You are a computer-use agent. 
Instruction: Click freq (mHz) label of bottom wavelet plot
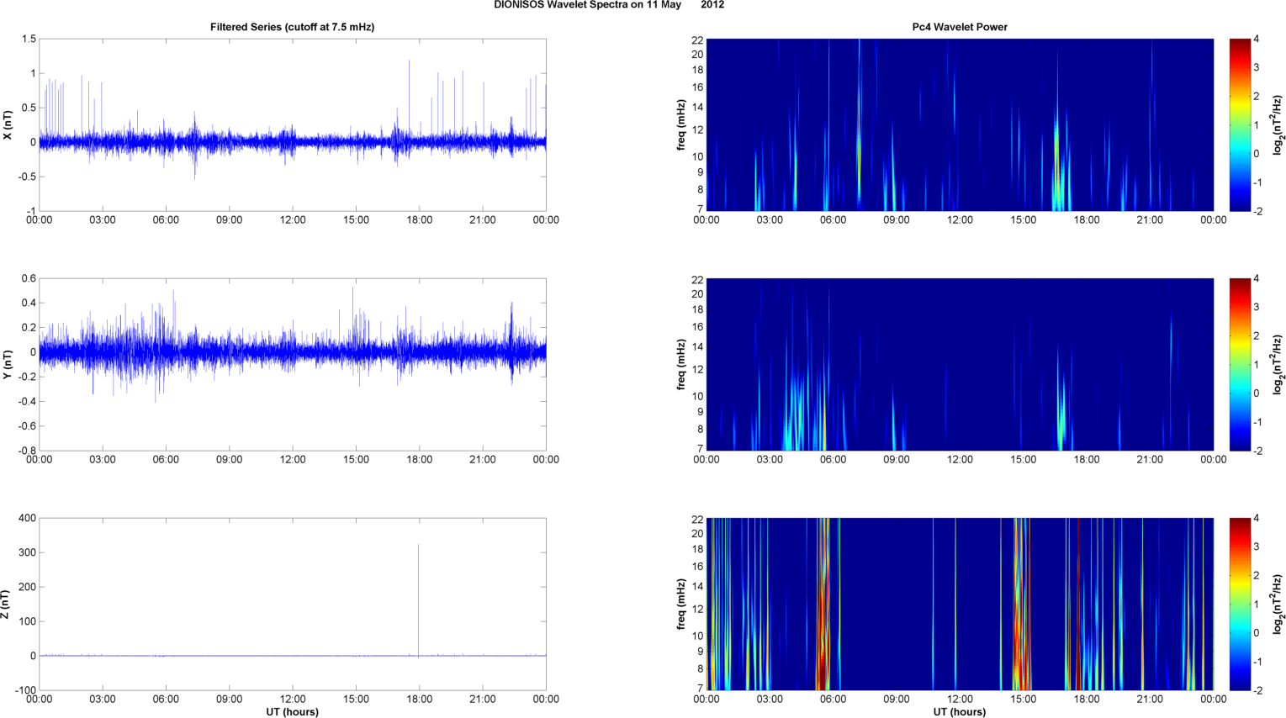coord(680,604)
